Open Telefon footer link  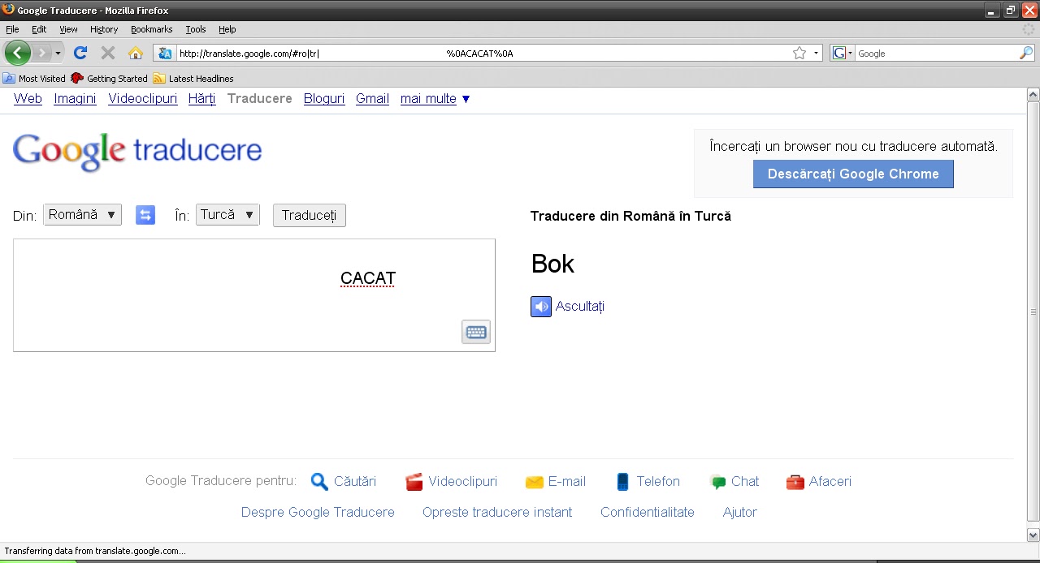[658, 481]
